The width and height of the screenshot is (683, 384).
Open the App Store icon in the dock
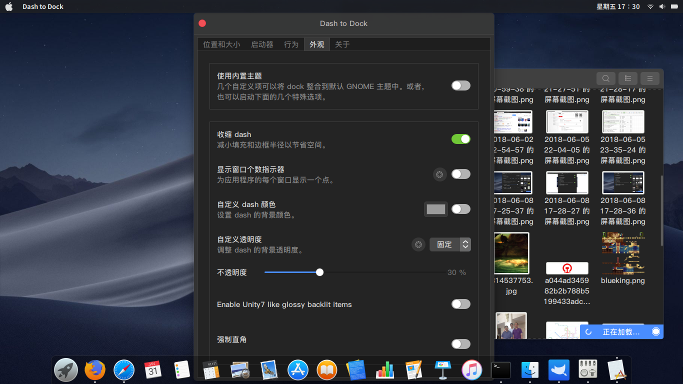click(x=298, y=370)
